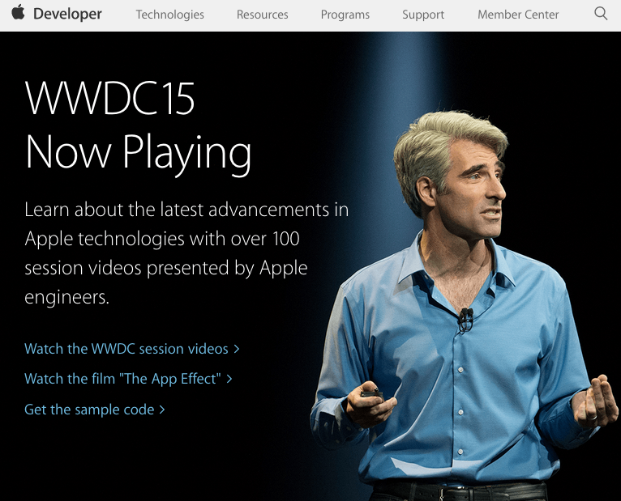Screen dimensions: 621x501
Task: Open the Support navigation item
Action: (423, 15)
